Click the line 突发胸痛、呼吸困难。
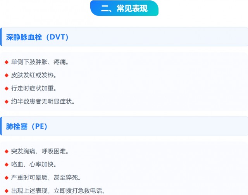Screen dimensions: 248x195 (40, 151)
